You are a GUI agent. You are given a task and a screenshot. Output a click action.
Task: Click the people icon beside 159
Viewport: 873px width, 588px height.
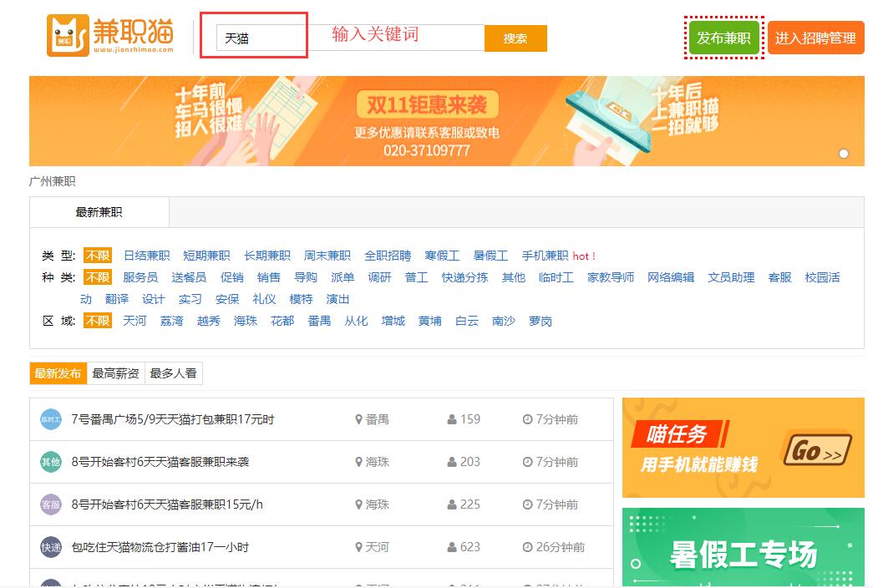(452, 419)
